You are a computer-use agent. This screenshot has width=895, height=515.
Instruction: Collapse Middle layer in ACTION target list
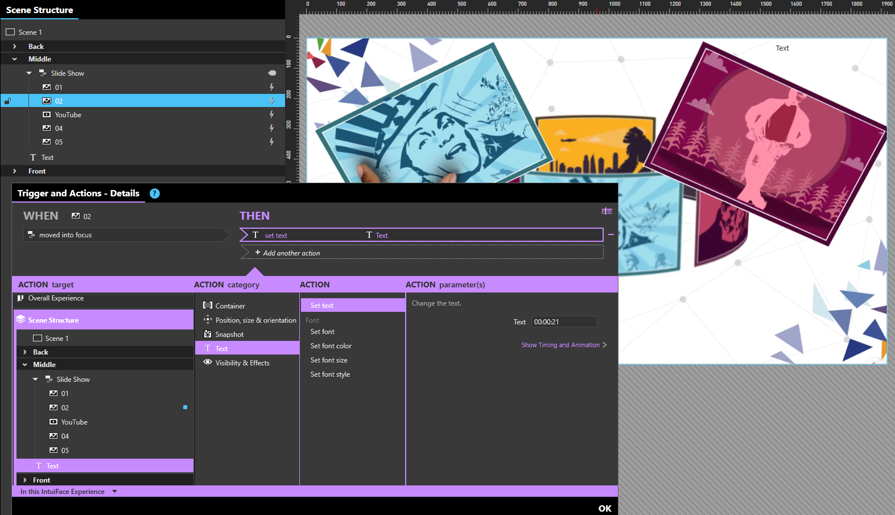pos(25,365)
